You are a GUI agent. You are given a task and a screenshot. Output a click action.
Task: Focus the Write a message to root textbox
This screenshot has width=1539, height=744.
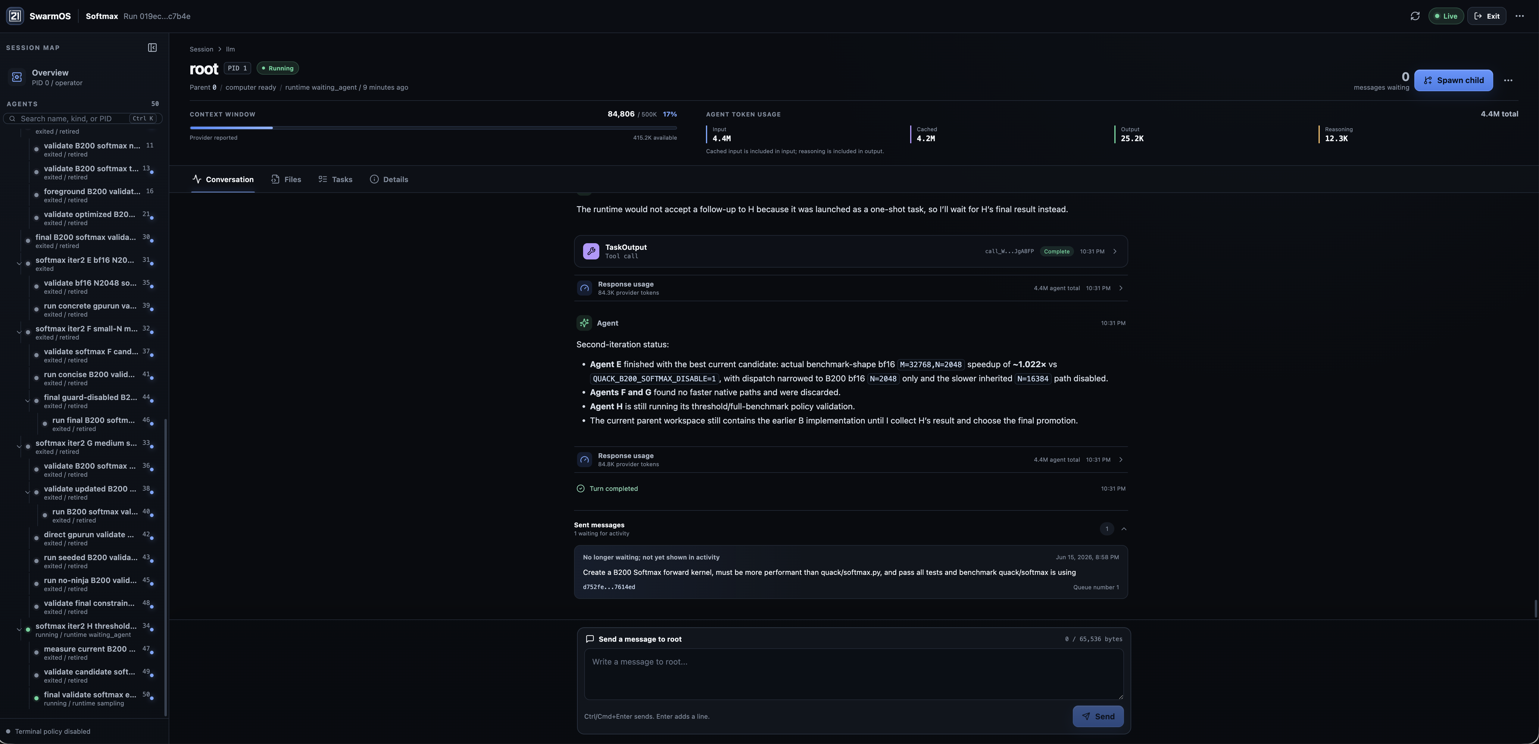click(x=853, y=674)
